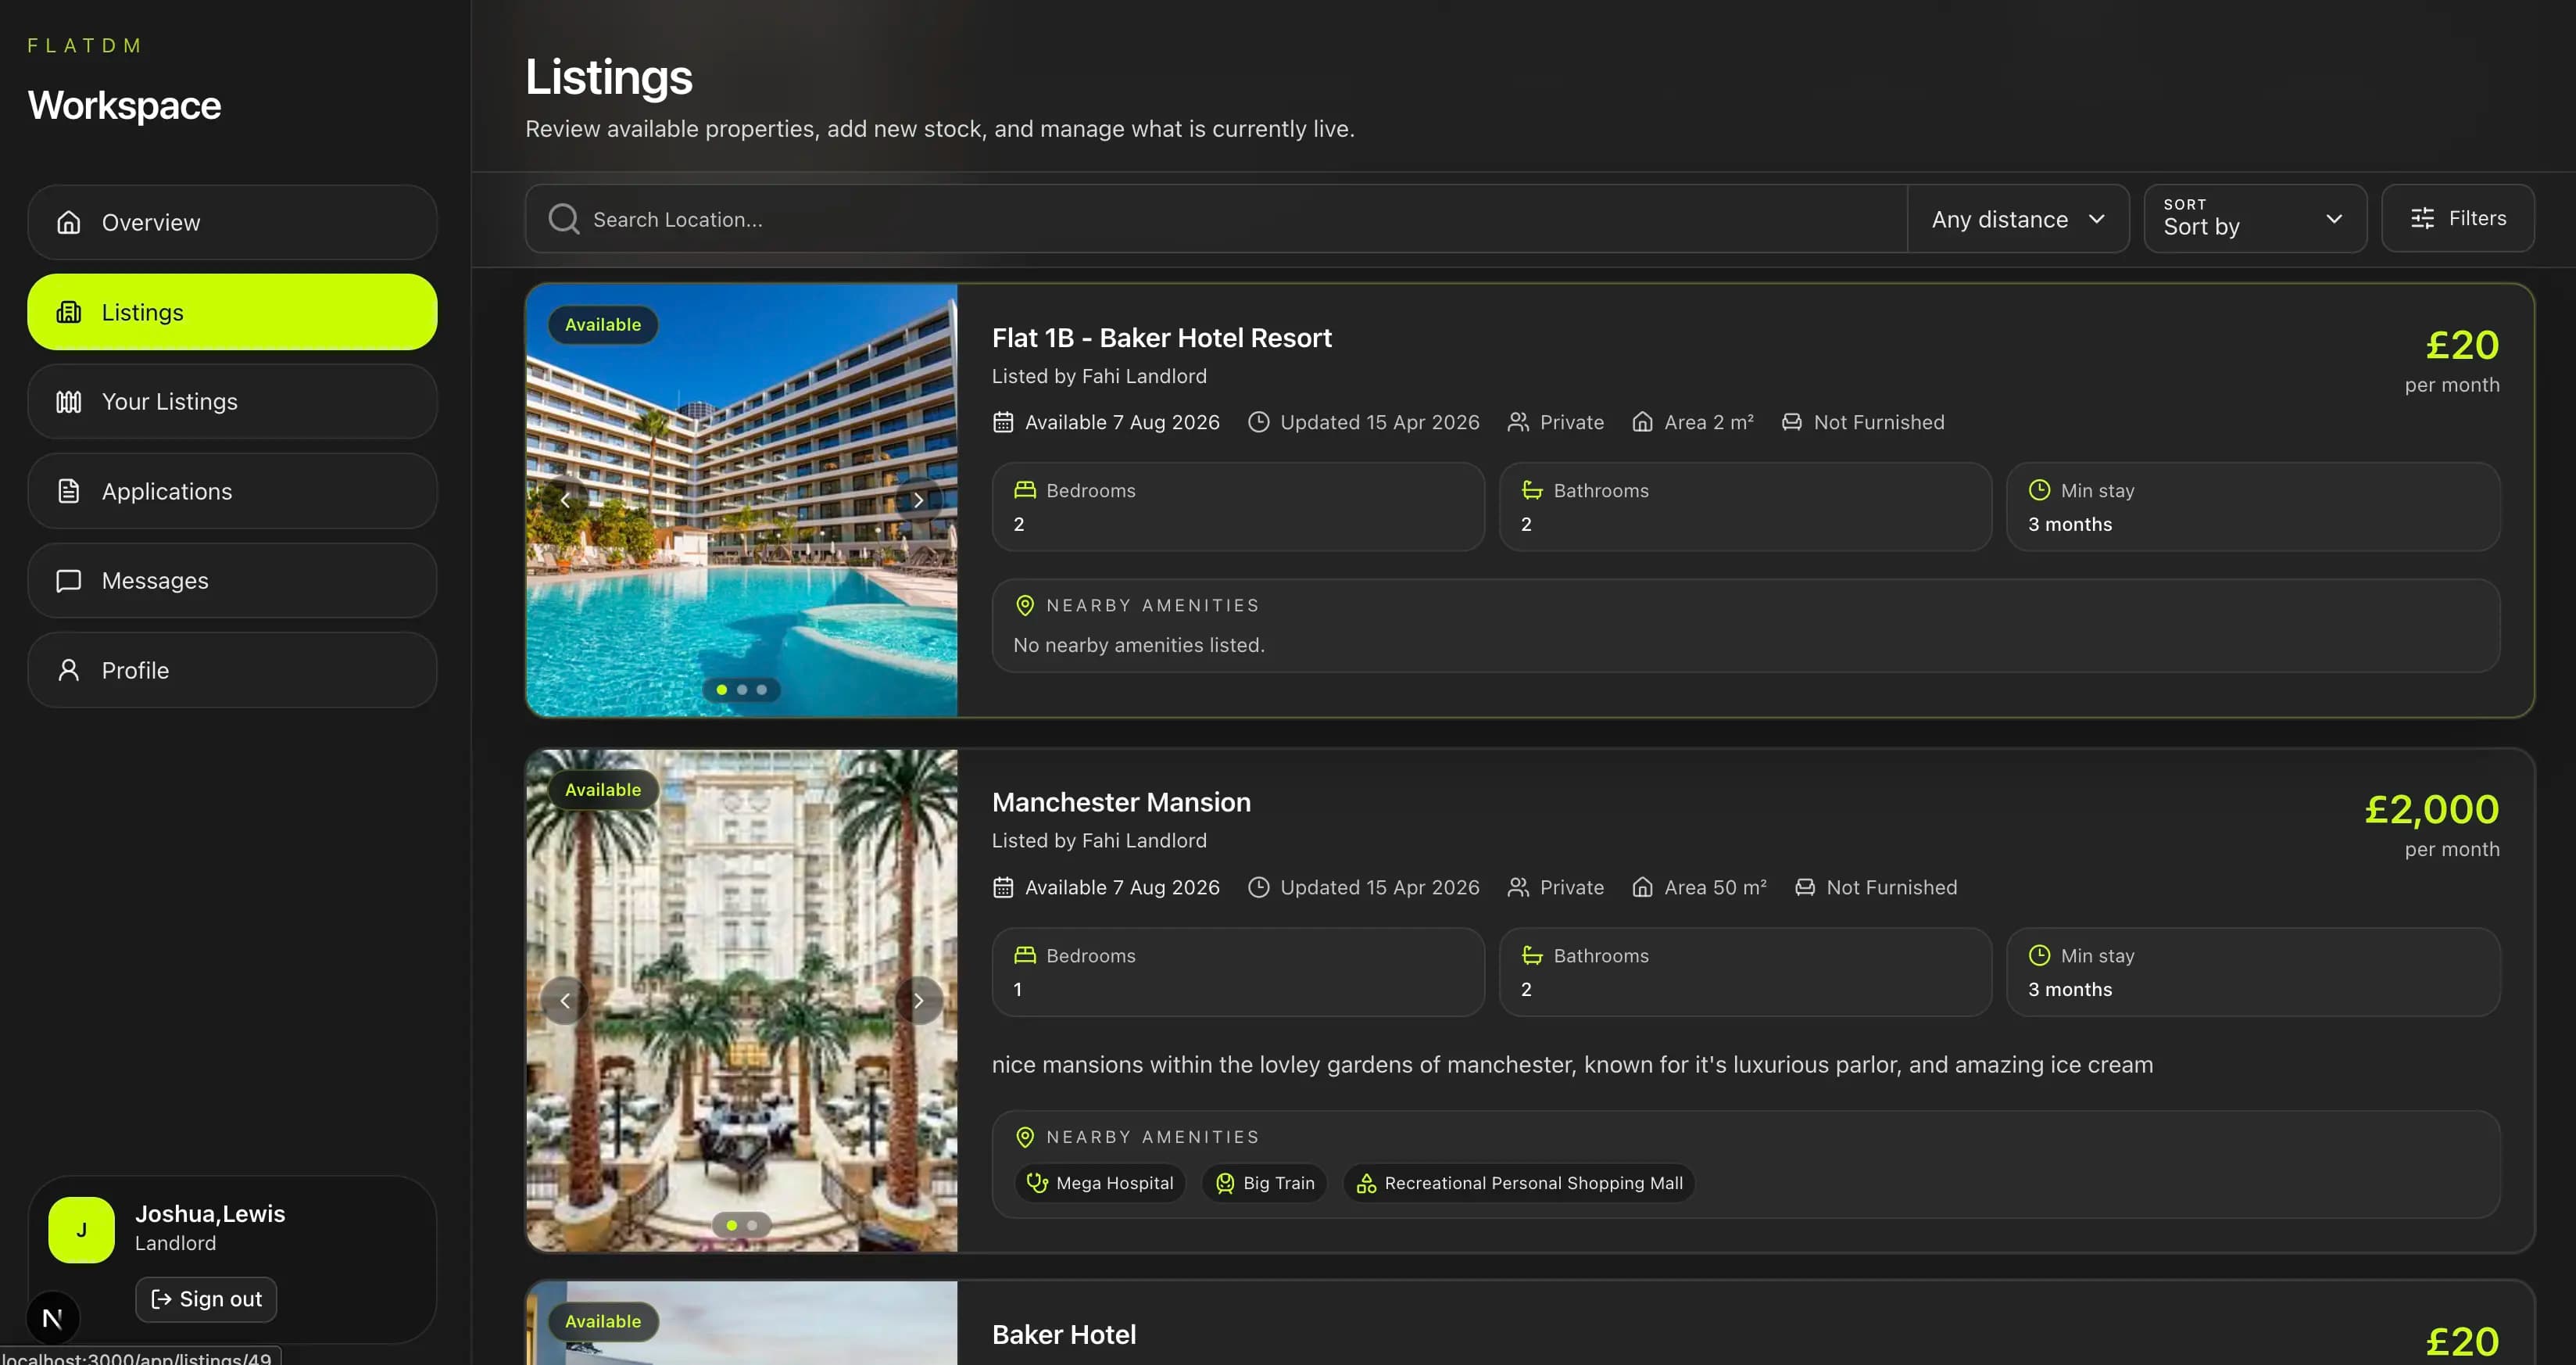
Task: Navigate to the Profile page
Action: tap(232, 670)
